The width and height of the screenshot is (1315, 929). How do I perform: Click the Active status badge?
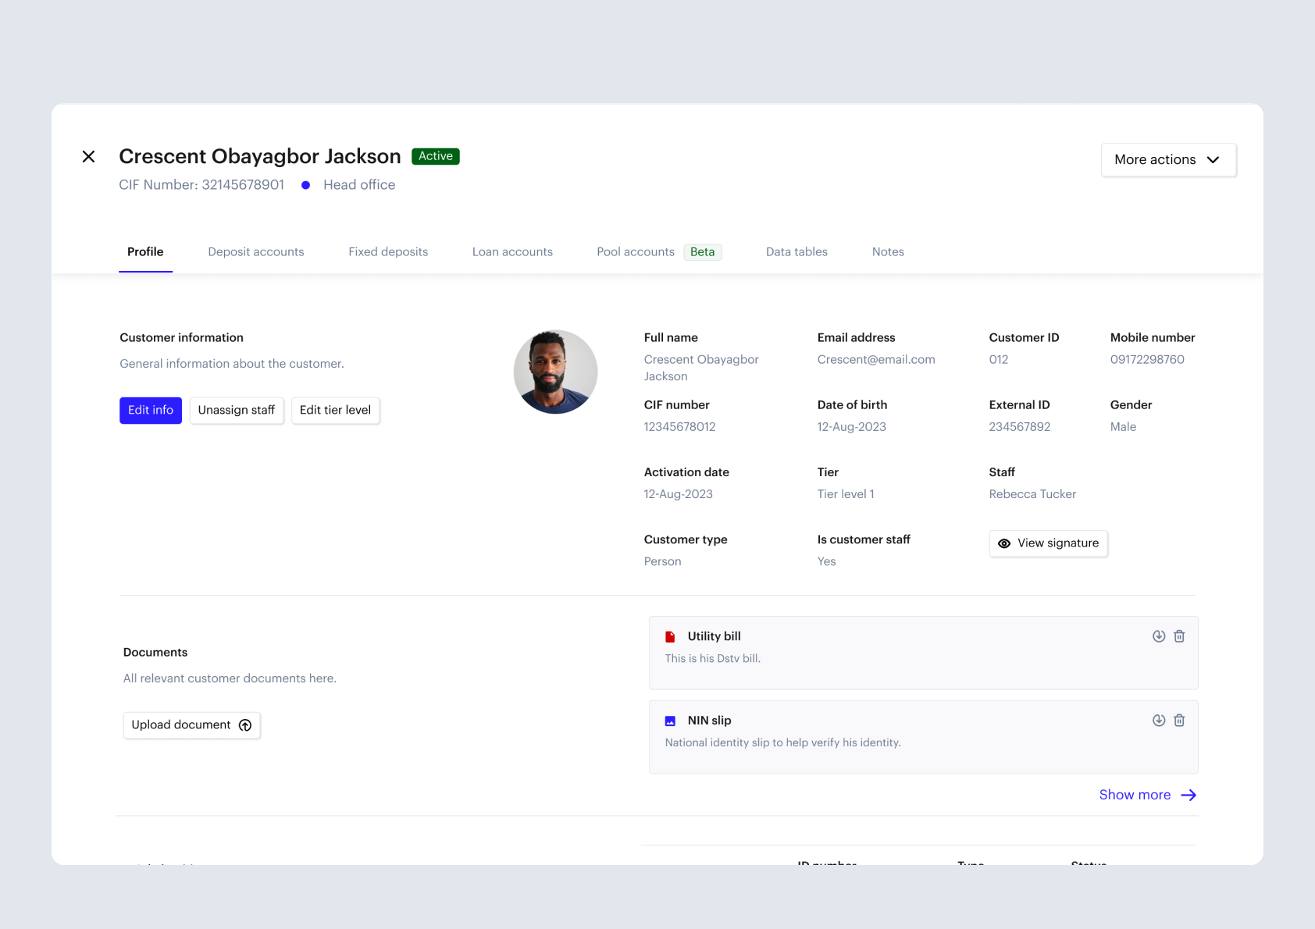(x=435, y=156)
